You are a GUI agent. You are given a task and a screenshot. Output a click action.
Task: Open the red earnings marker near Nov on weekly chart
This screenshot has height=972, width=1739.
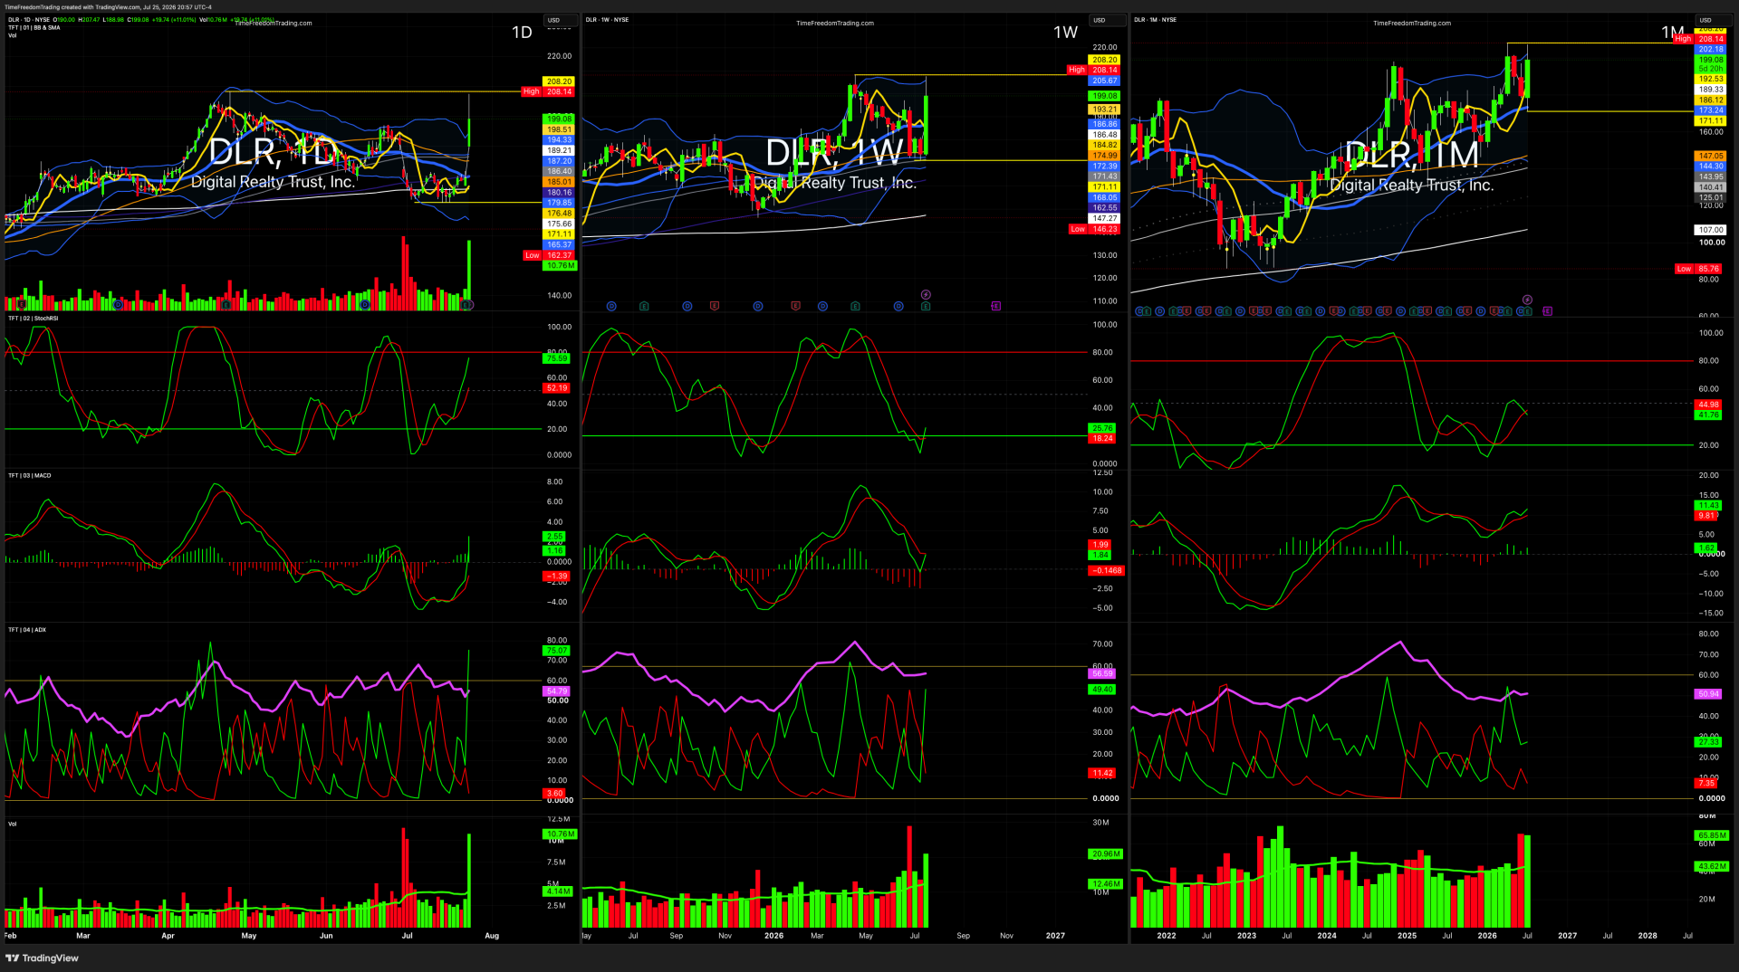[x=715, y=306]
